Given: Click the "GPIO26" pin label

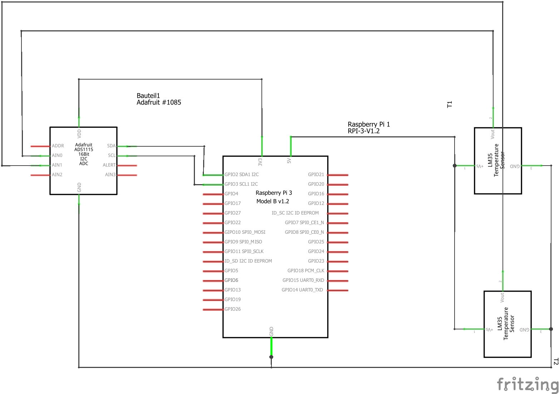Looking at the screenshot, I should (x=232, y=309).
